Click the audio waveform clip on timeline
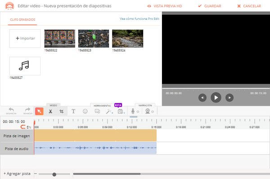This screenshot has height=179, width=270. [x=95, y=148]
